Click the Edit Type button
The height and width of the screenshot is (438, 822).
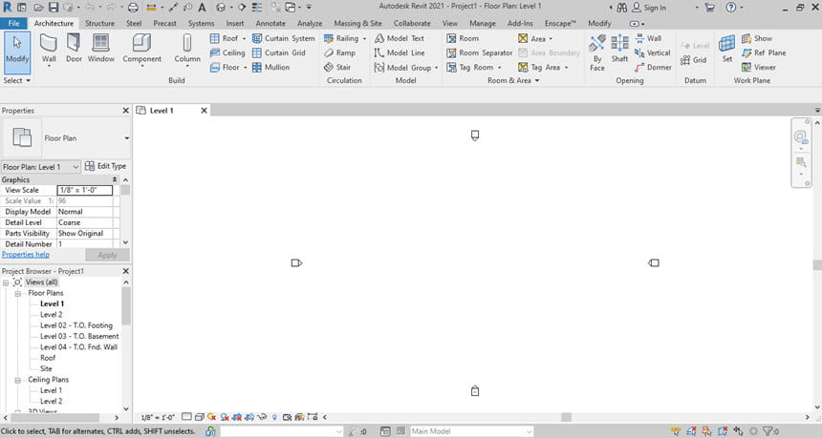[105, 166]
